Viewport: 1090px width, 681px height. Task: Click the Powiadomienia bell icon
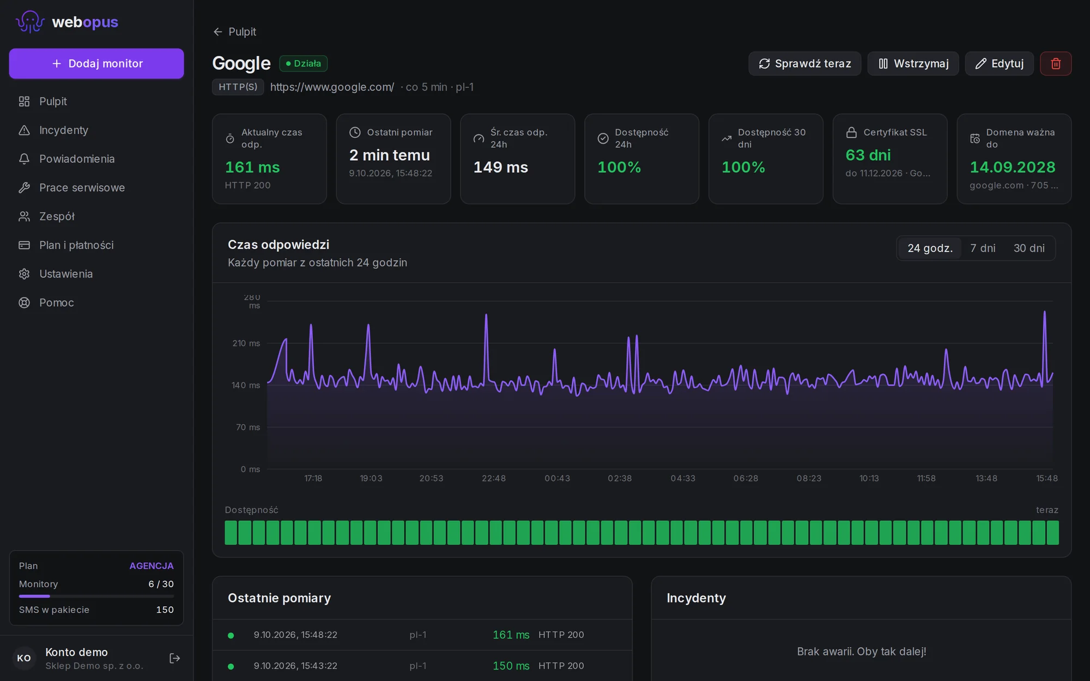(24, 159)
